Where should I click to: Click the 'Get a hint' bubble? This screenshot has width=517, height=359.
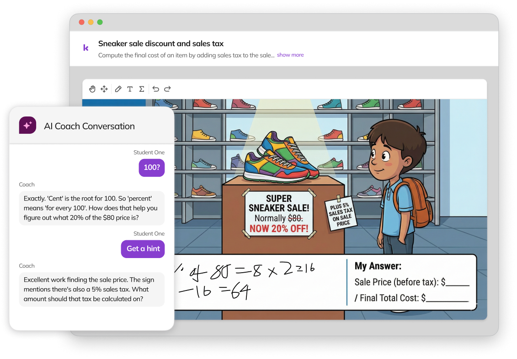143,248
